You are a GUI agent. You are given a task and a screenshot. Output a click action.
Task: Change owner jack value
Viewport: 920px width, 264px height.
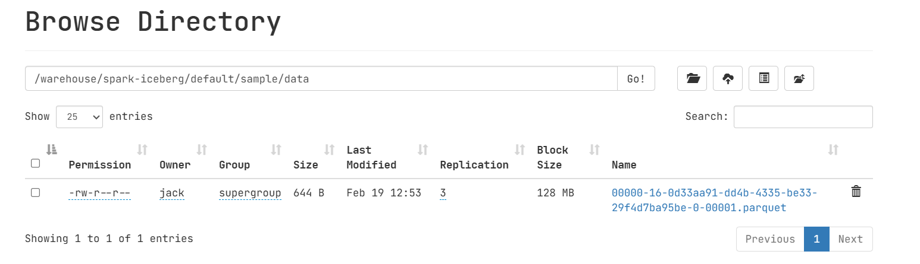click(x=172, y=193)
